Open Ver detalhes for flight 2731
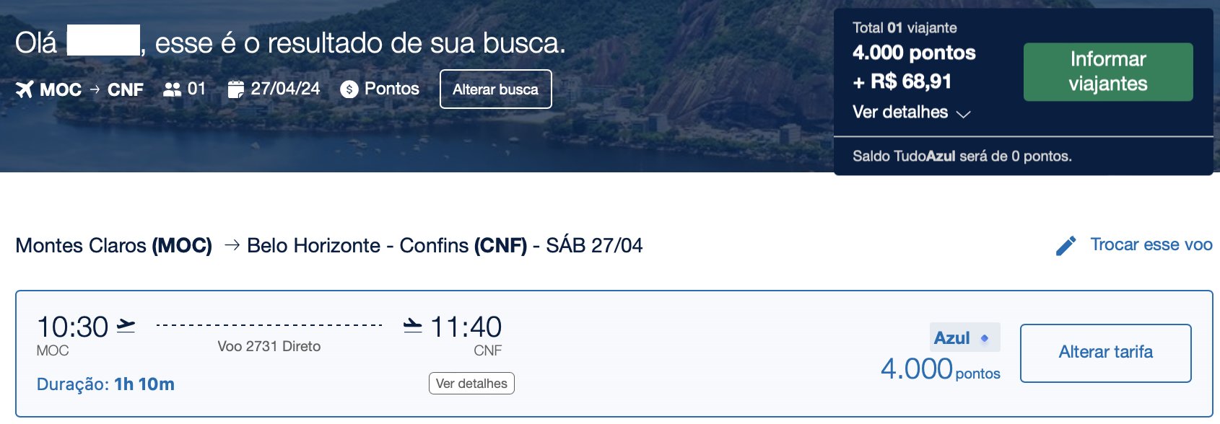 [471, 384]
